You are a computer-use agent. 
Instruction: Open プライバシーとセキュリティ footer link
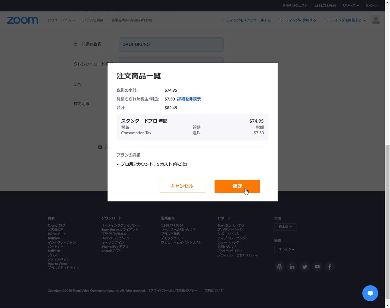238,255
